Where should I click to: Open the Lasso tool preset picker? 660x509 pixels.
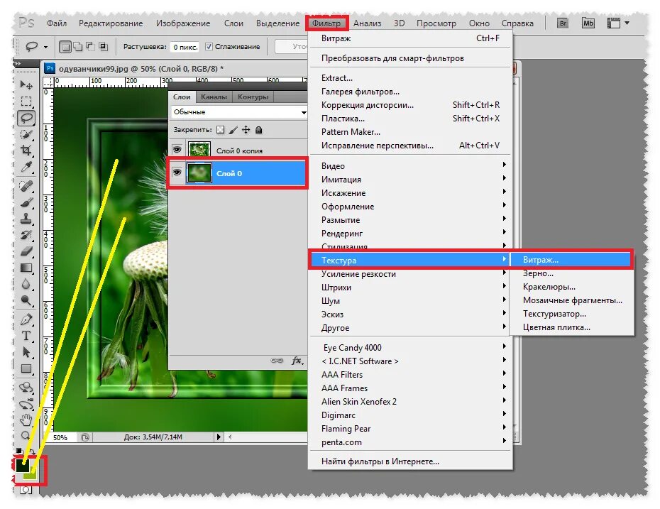[x=46, y=47]
